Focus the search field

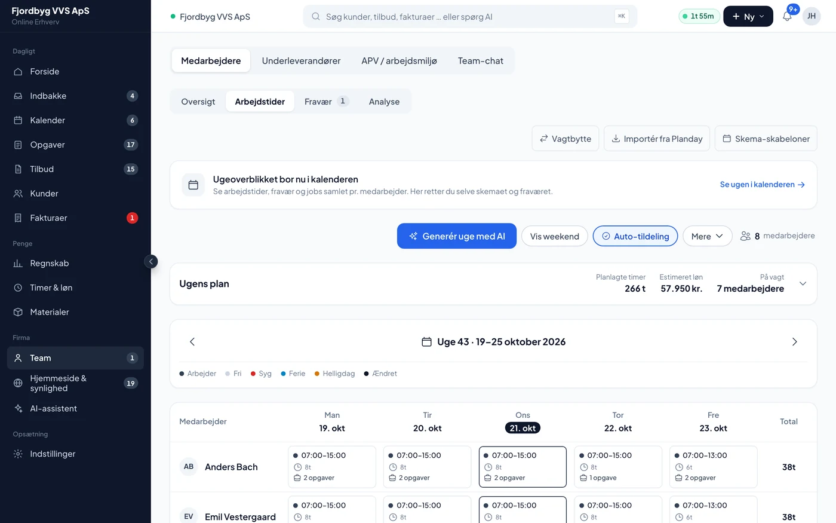point(470,17)
